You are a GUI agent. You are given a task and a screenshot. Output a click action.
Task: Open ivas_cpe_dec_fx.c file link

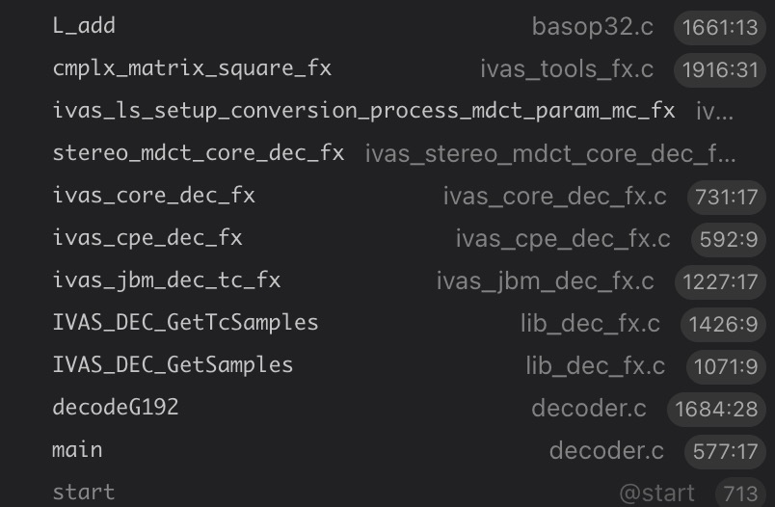[x=563, y=239]
